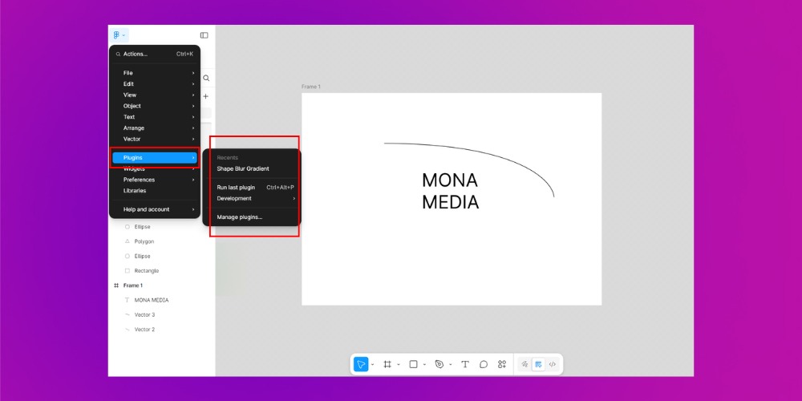Open Actions search in menu
The image size is (802, 401).
pos(155,54)
